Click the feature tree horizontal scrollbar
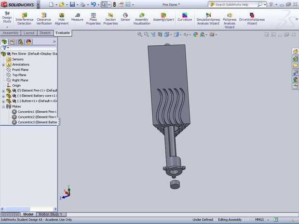 coord(28,209)
